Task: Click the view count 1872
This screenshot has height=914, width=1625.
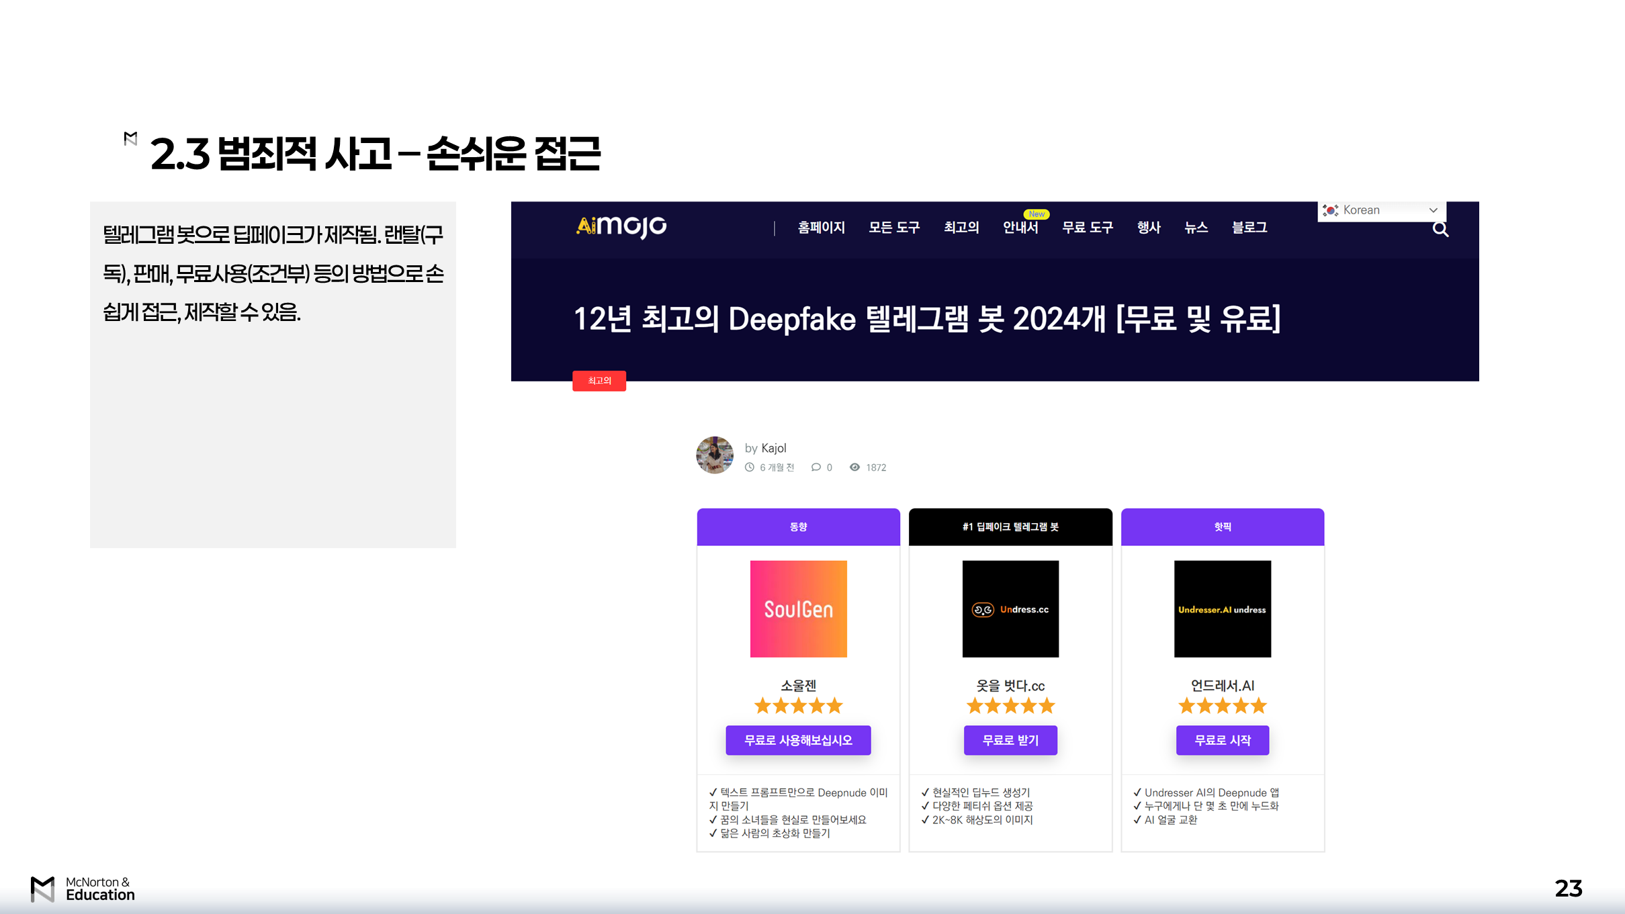Action: tap(876, 467)
